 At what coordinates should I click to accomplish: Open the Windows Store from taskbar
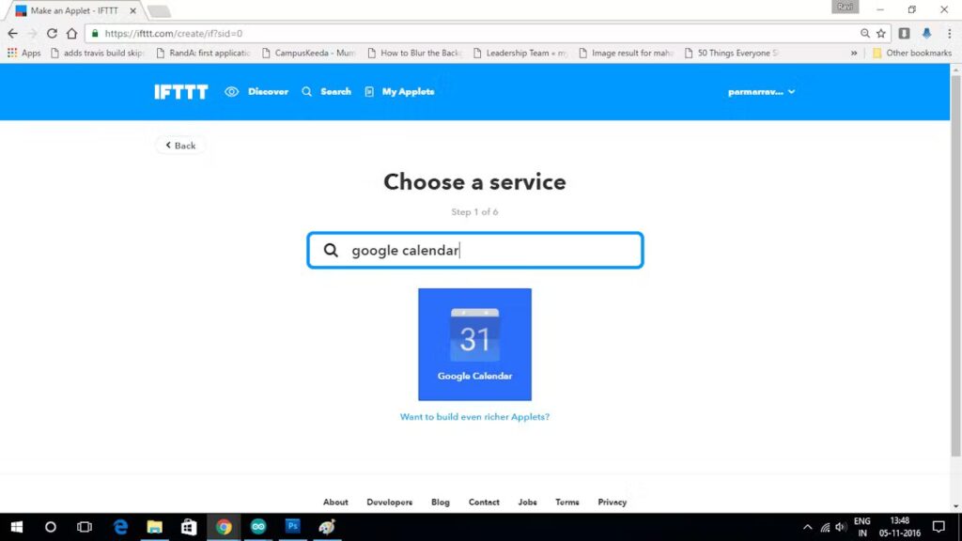point(189,527)
